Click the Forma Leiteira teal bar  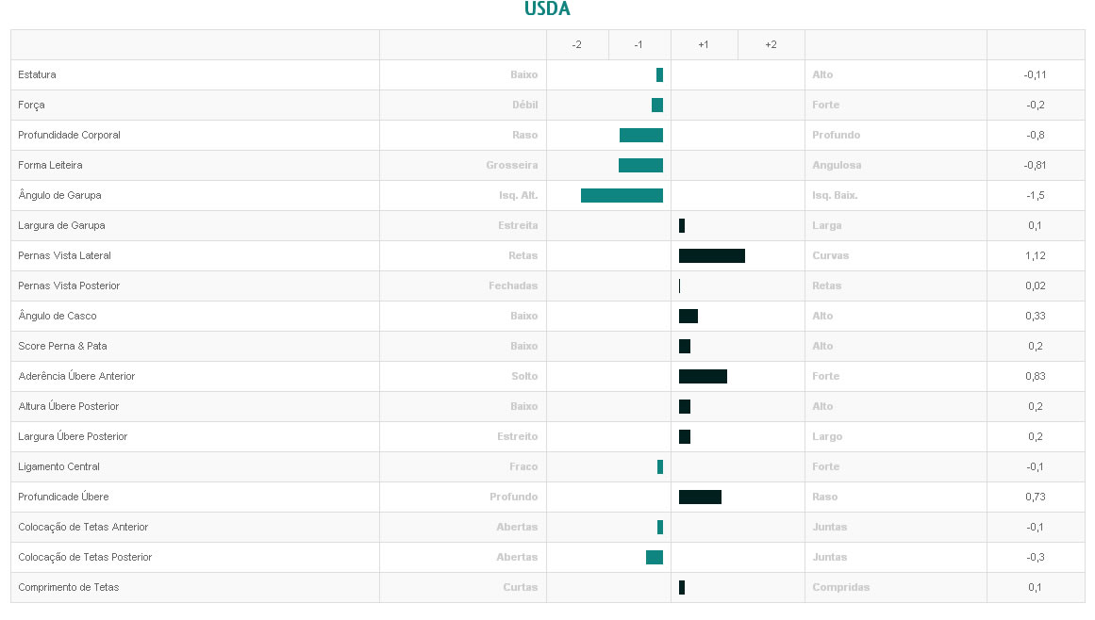[640, 165]
